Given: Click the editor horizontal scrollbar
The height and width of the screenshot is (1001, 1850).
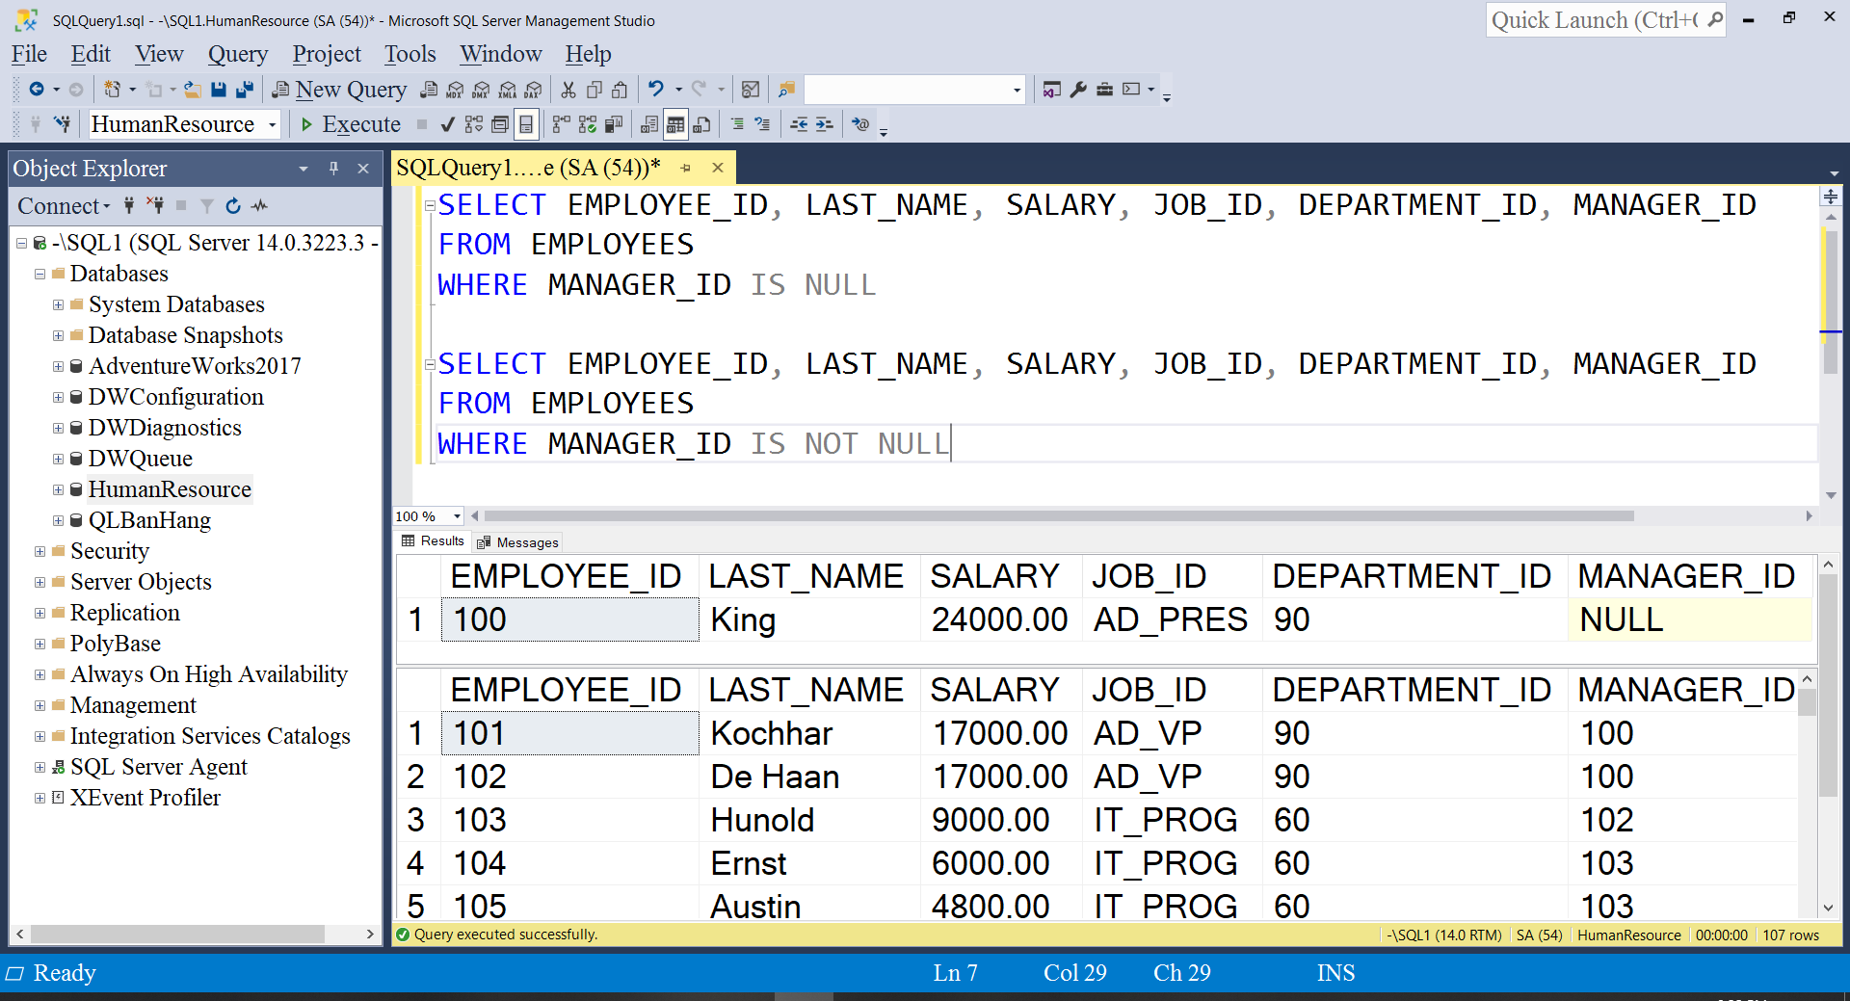Looking at the screenshot, I should (1058, 516).
